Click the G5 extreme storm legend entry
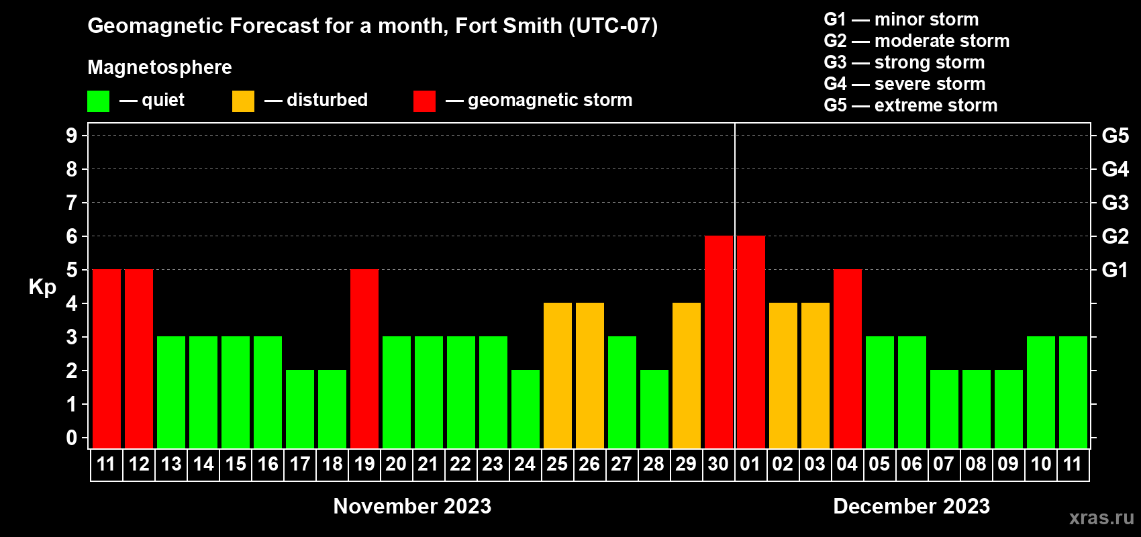The width and height of the screenshot is (1141, 537). (x=911, y=105)
